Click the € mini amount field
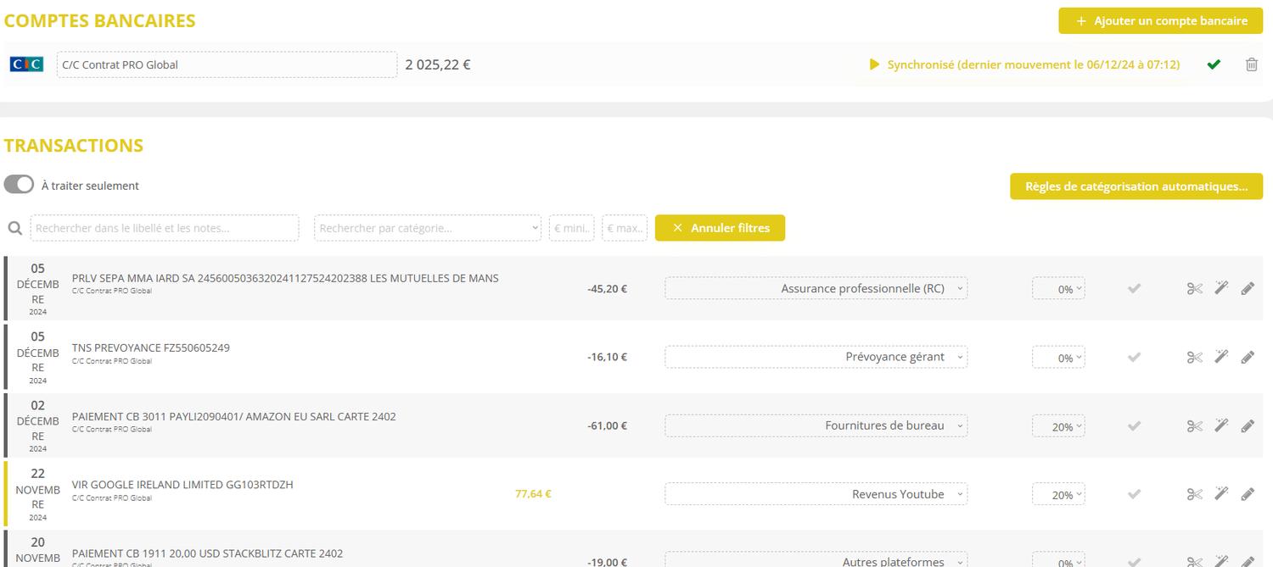Image resolution: width=1273 pixels, height=567 pixels. point(571,228)
